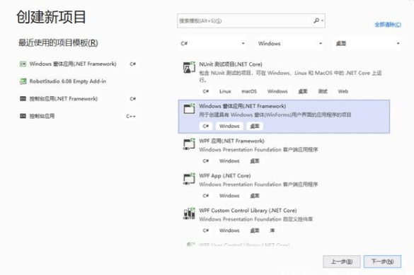Click the recent console app (.NET Framework) icon
Viewport: 414px width, 275px height.
(x=23, y=98)
